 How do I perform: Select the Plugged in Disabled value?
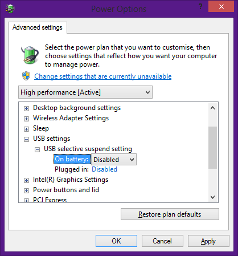104,169
